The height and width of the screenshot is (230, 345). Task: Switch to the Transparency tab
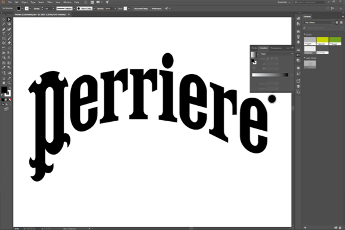click(x=276, y=48)
